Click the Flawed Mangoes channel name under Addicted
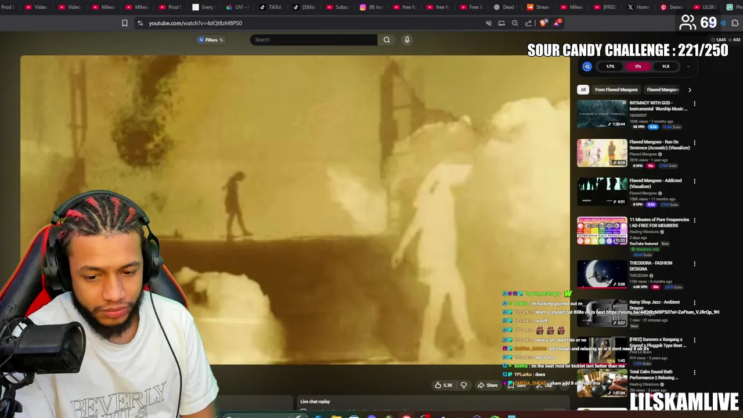 [x=642, y=193]
